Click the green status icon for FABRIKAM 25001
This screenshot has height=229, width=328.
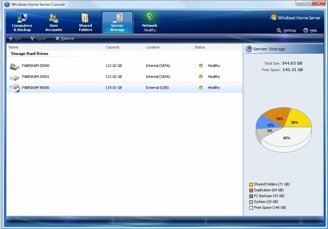201,77
